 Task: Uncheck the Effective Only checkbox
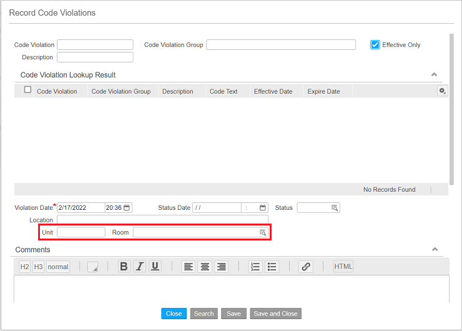(x=375, y=45)
